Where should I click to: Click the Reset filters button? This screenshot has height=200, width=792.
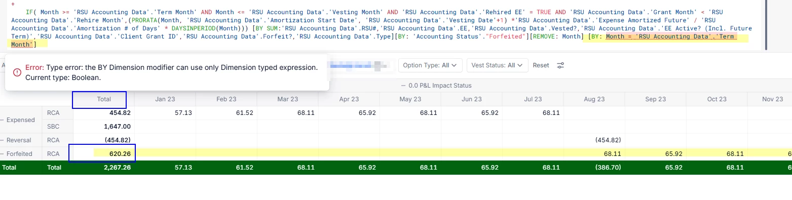pyautogui.click(x=541, y=65)
